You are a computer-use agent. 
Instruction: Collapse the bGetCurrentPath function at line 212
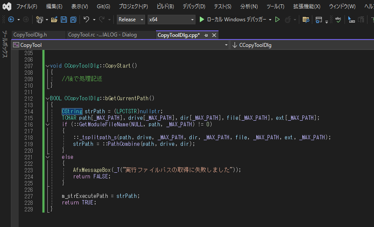coord(47,99)
